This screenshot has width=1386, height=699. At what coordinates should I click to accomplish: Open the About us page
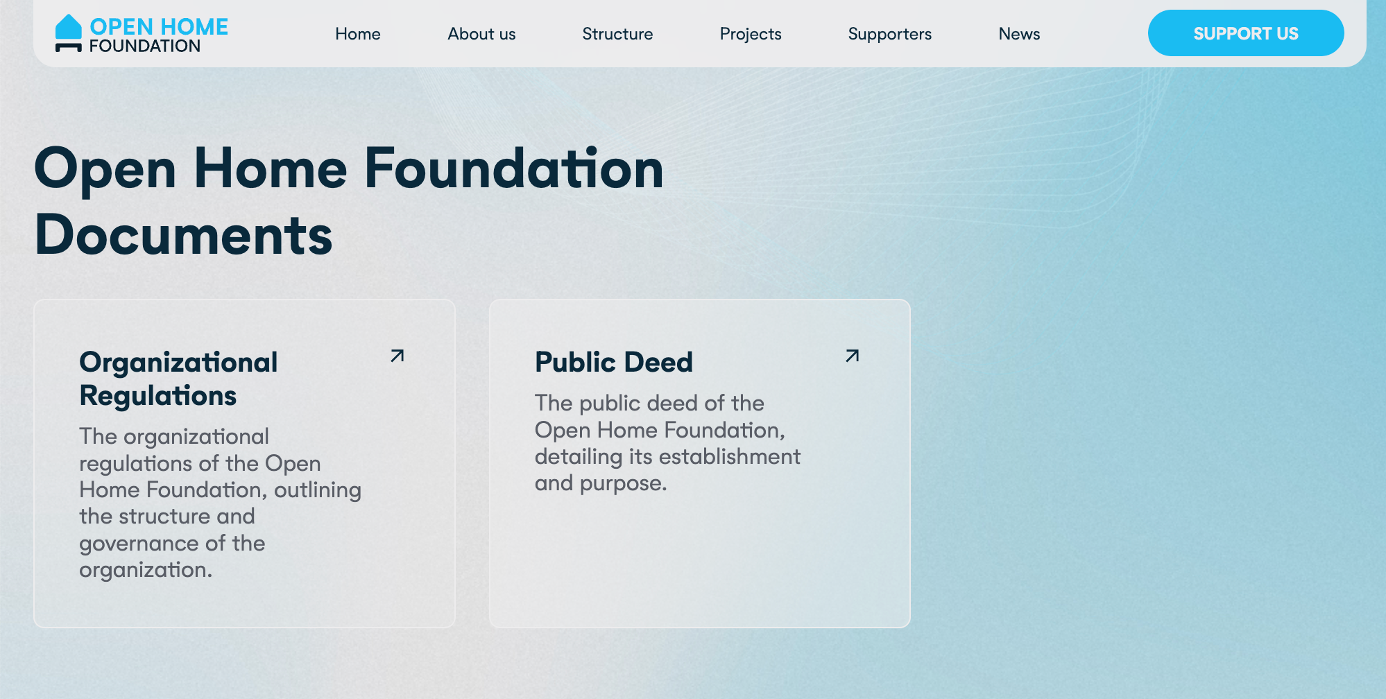pyautogui.click(x=481, y=33)
